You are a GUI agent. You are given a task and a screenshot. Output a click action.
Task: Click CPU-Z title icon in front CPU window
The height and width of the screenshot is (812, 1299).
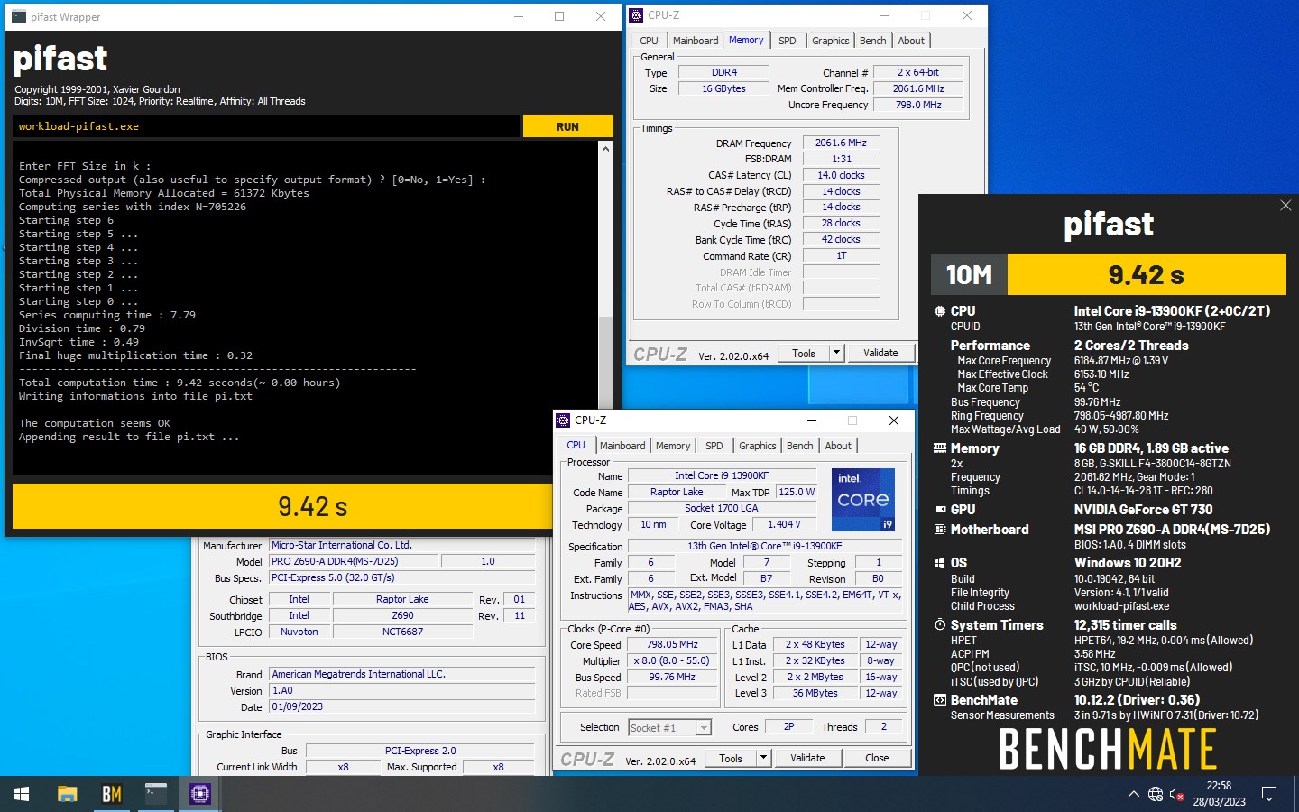563,420
